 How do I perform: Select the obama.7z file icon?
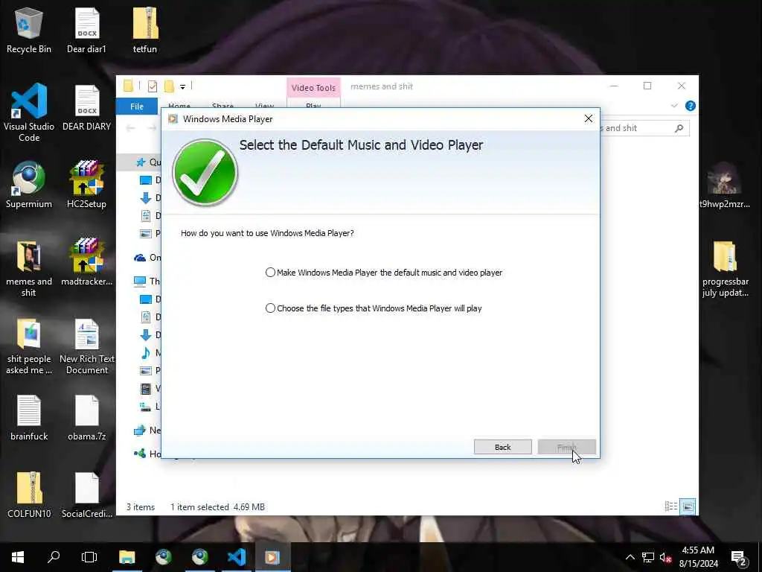click(86, 418)
